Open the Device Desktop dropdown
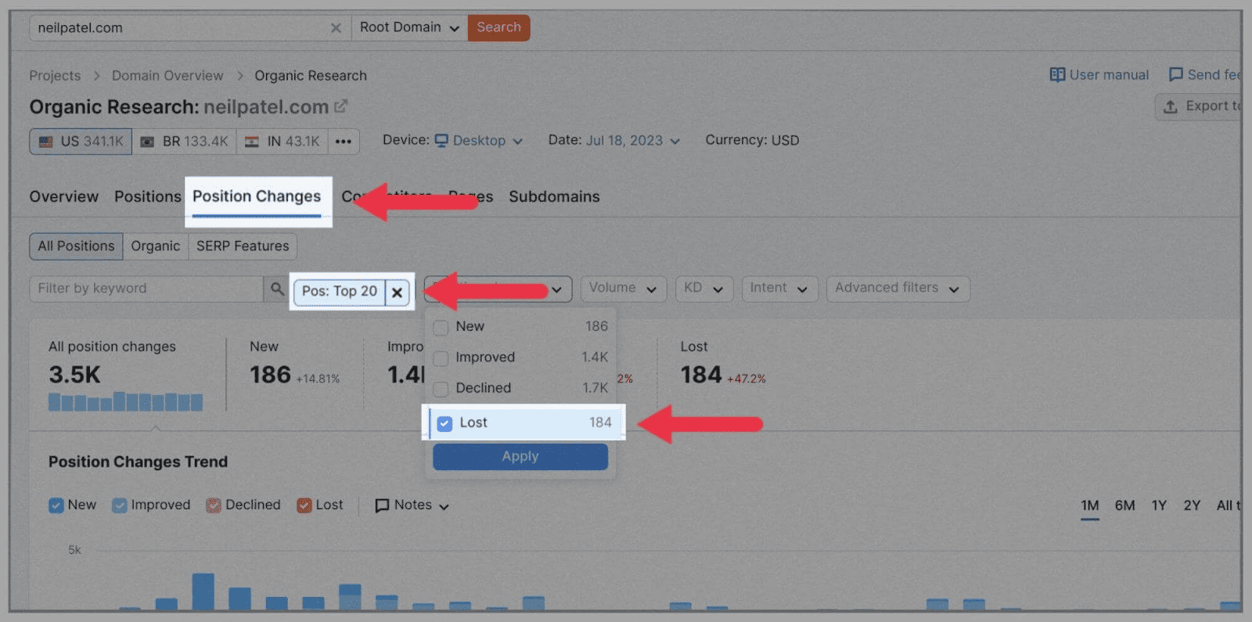 pos(479,141)
